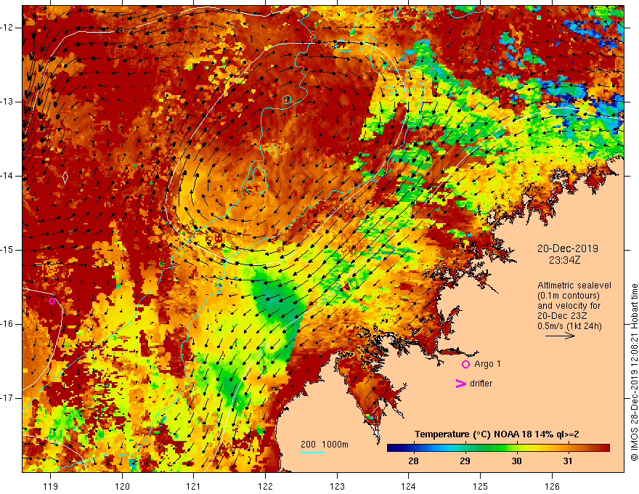Click the magenta drifter legend arrow symbol

click(460, 384)
